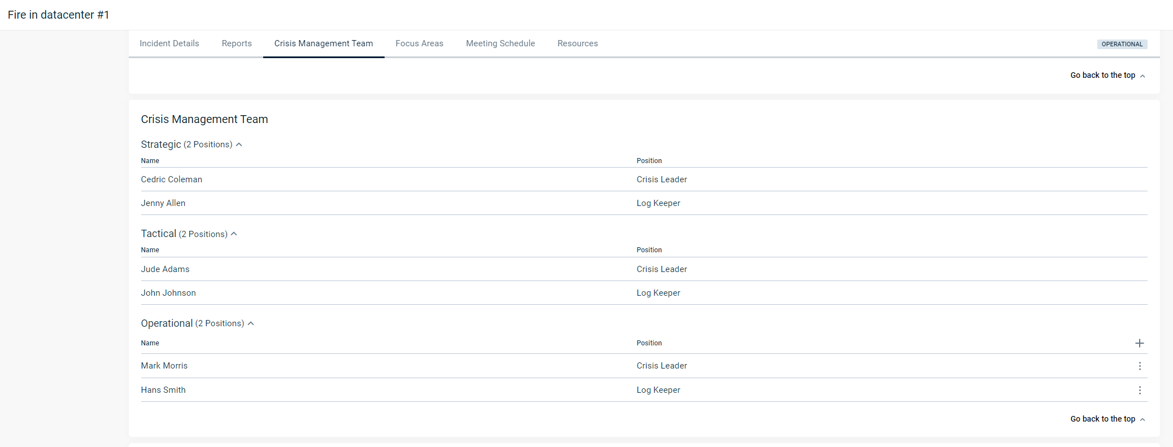This screenshot has width=1173, height=447.
Task: Open the options menu for Mark Morris
Action: pos(1140,366)
